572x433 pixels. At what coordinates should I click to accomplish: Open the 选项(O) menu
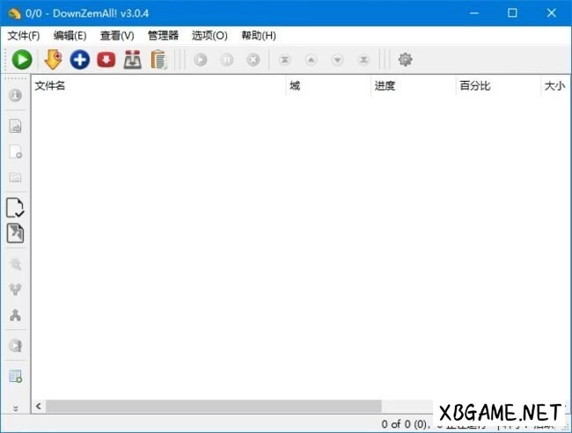pos(209,35)
